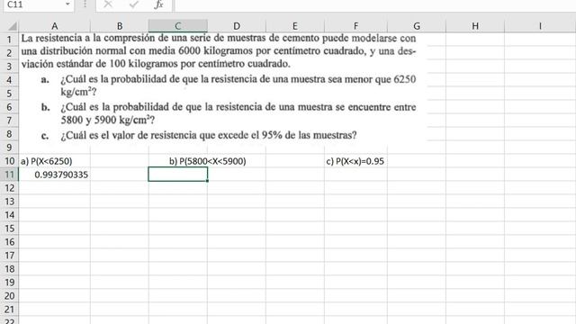This screenshot has width=576, height=324.
Task: Select row 2 header
Action: (x=9, y=53)
